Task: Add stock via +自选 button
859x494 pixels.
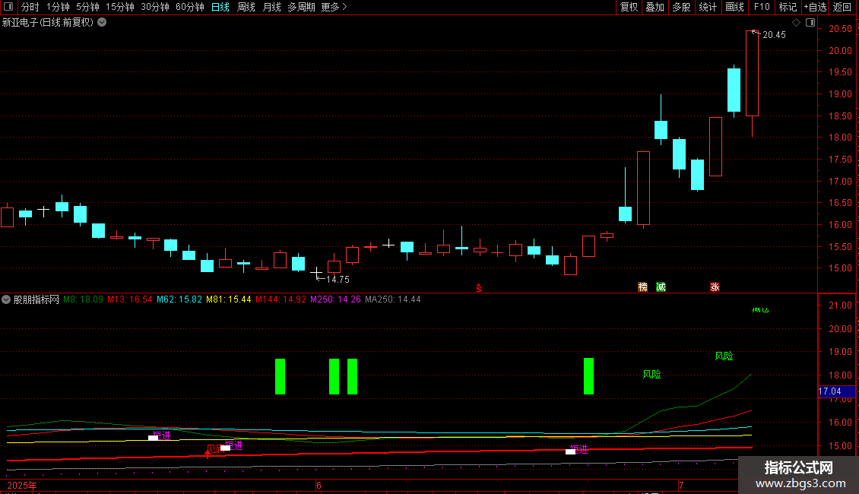Action: pyautogui.click(x=815, y=7)
